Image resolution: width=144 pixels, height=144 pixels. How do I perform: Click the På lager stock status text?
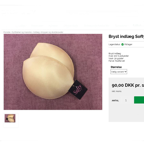(x=128, y=44)
